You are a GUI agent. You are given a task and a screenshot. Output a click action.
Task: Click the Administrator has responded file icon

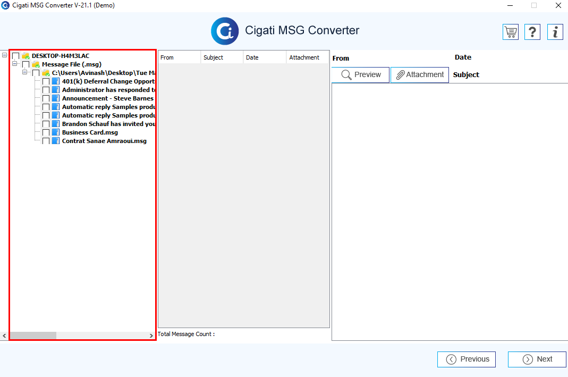(x=56, y=90)
